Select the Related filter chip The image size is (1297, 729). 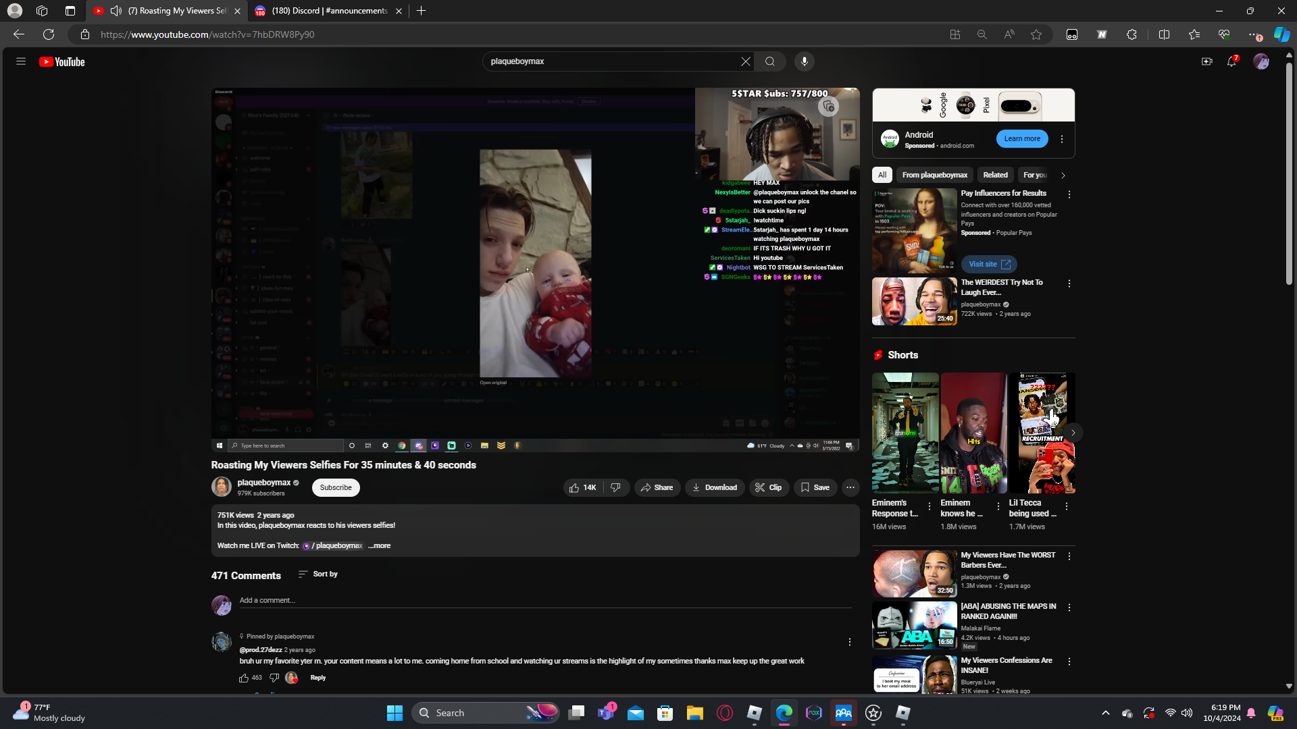coord(995,175)
